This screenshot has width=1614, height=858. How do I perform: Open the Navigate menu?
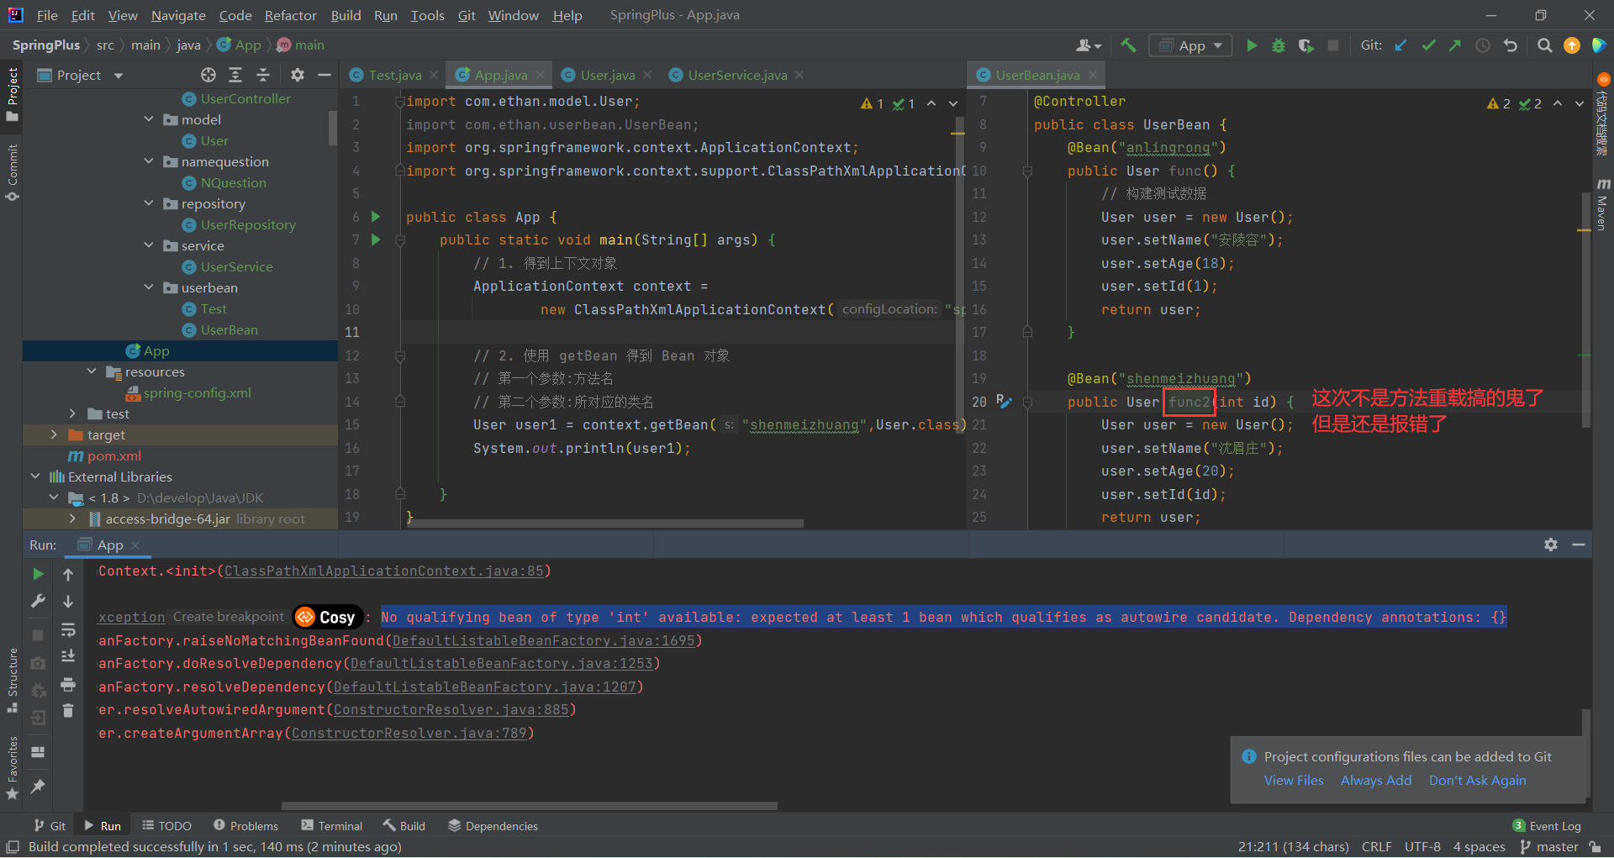pyautogui.click(x=178, y=15)
